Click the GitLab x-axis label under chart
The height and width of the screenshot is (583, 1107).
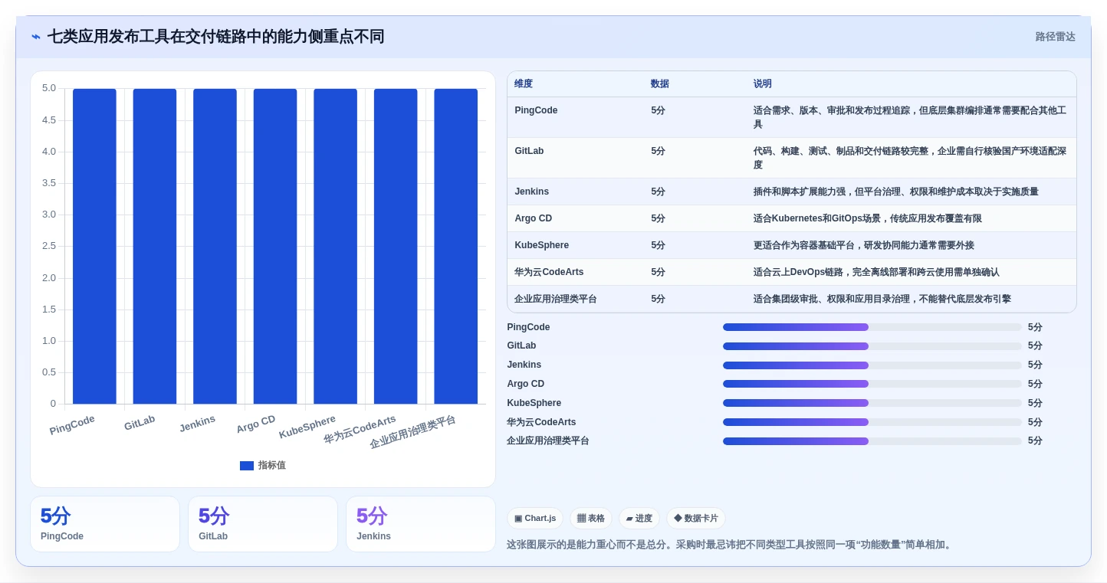[x=140, y=423]
